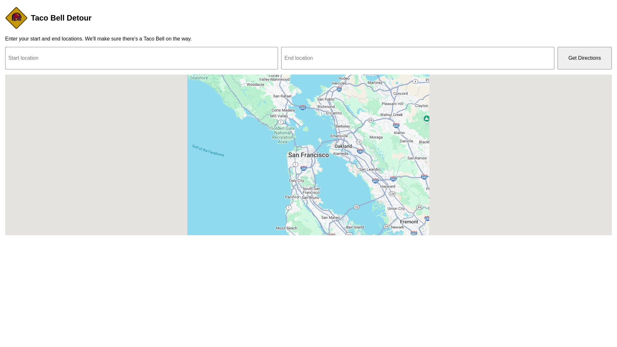Click the Bair Island label on map
The height and width of the screenshot is (347, 617).
[355, 227]
